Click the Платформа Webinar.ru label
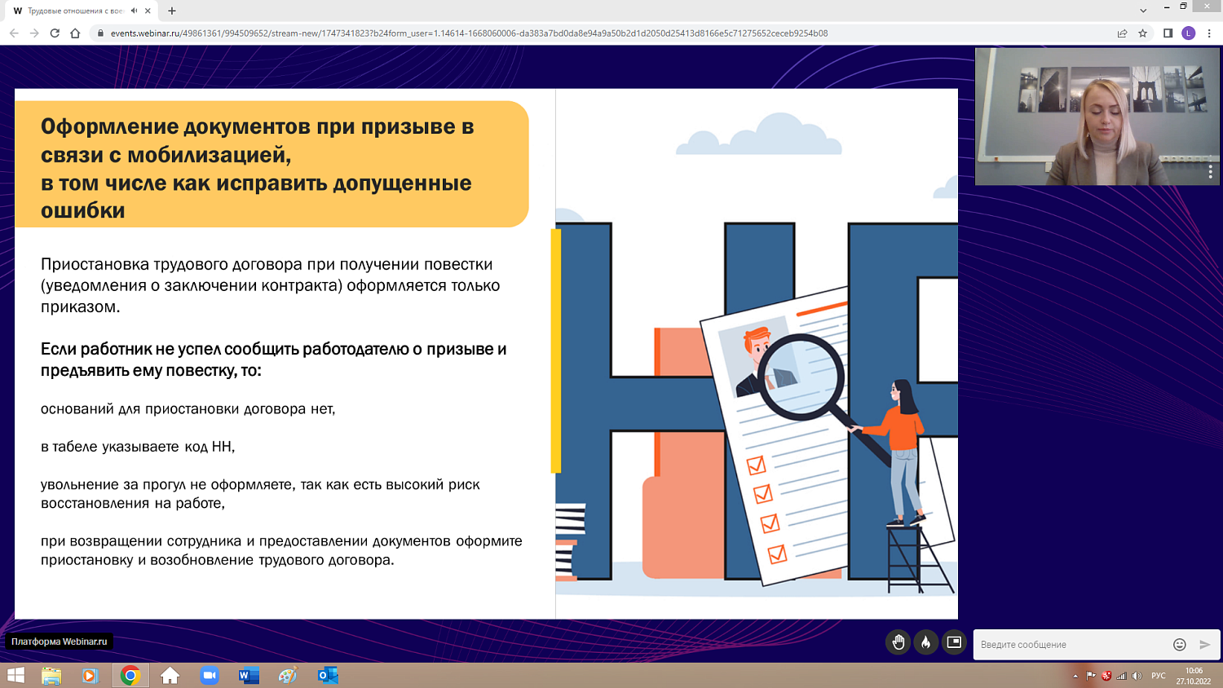 click(x=60, y=642)
